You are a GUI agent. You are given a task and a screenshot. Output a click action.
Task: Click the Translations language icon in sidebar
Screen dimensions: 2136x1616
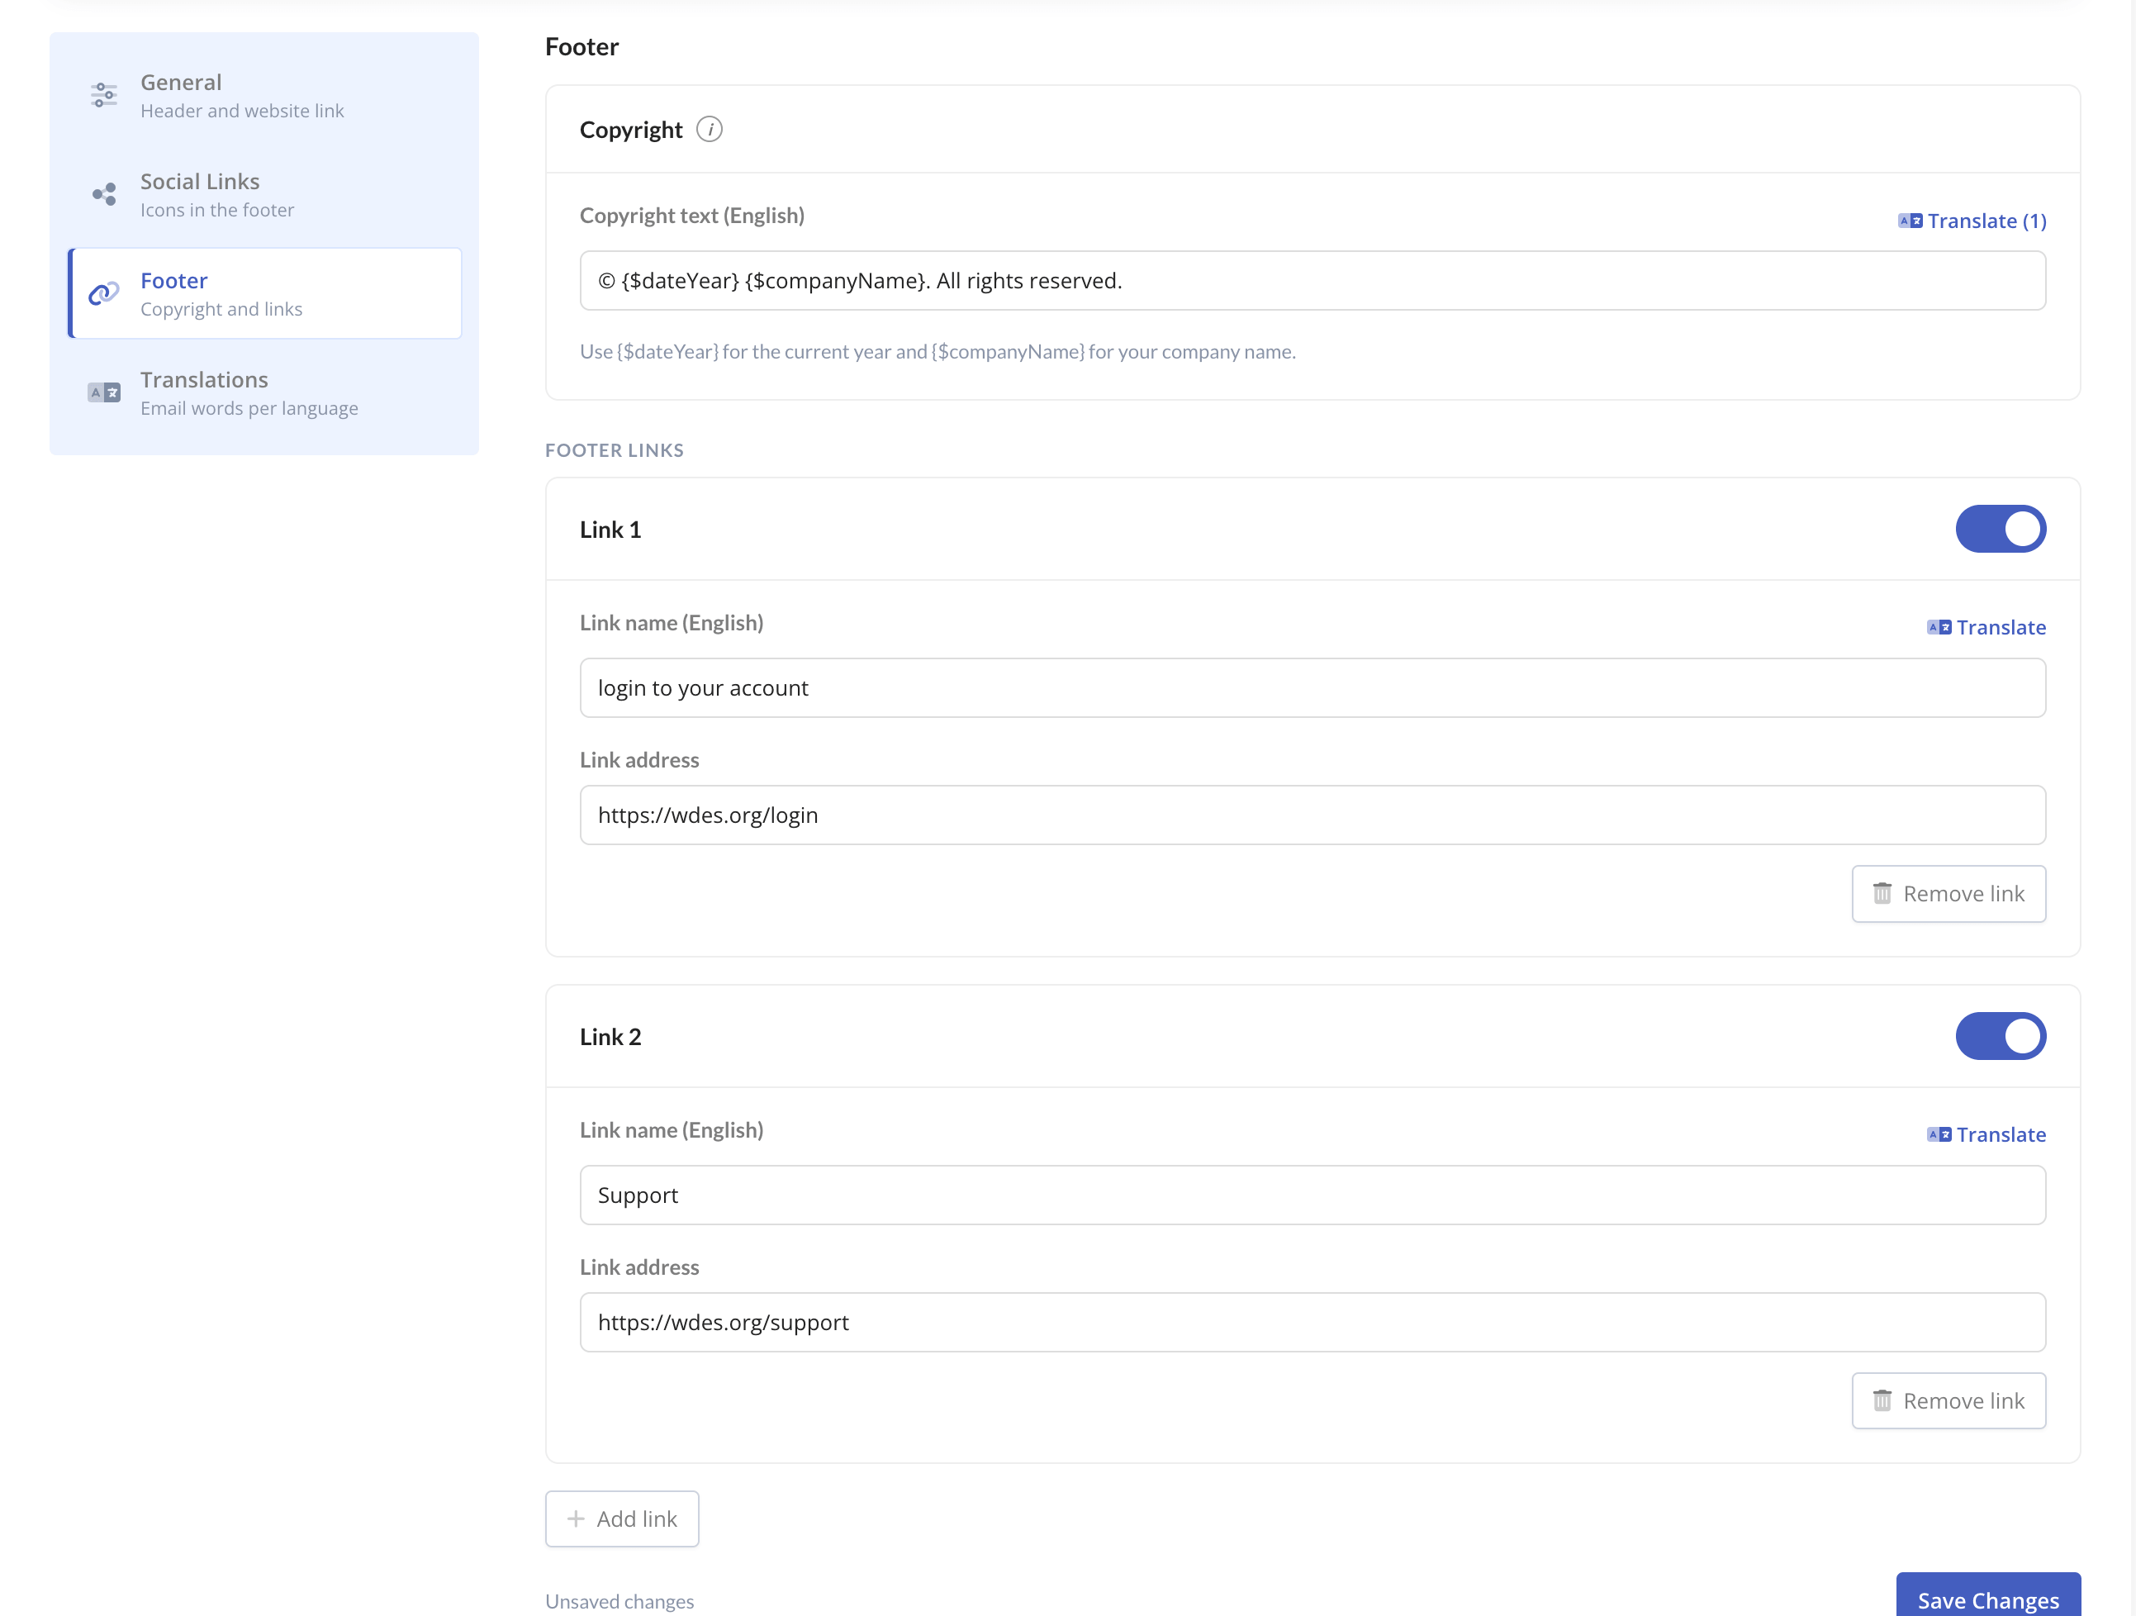pos(104,392)
